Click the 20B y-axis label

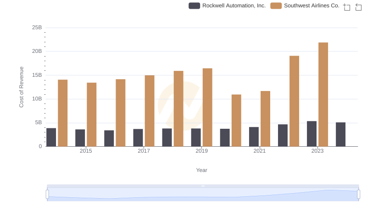[x=37, y=51]
